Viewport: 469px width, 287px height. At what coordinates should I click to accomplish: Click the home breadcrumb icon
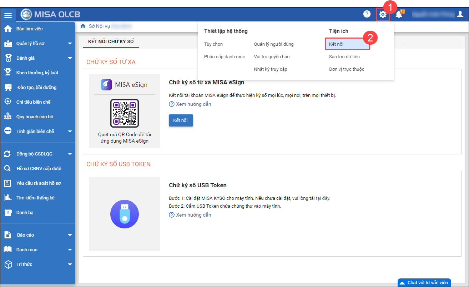[x=83, y=26]
